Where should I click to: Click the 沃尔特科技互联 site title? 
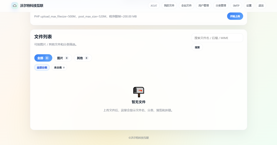pos(32,6)
